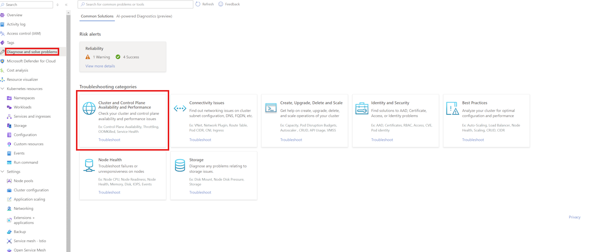Viewport: 592px width, 252px height.
Task: Click the Custom resources icon
Action: point(9,144)
